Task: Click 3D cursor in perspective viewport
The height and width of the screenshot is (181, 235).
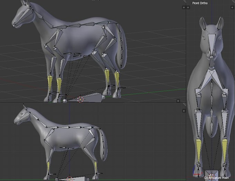Action: (80, 100)
